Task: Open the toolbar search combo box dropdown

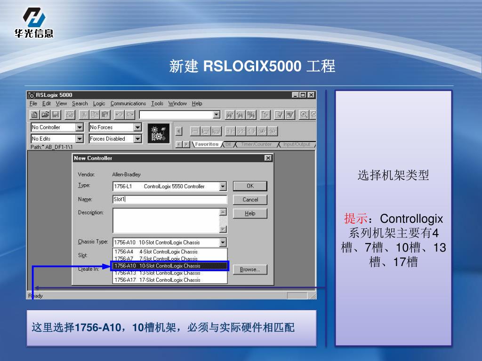Action: point(217,115)
